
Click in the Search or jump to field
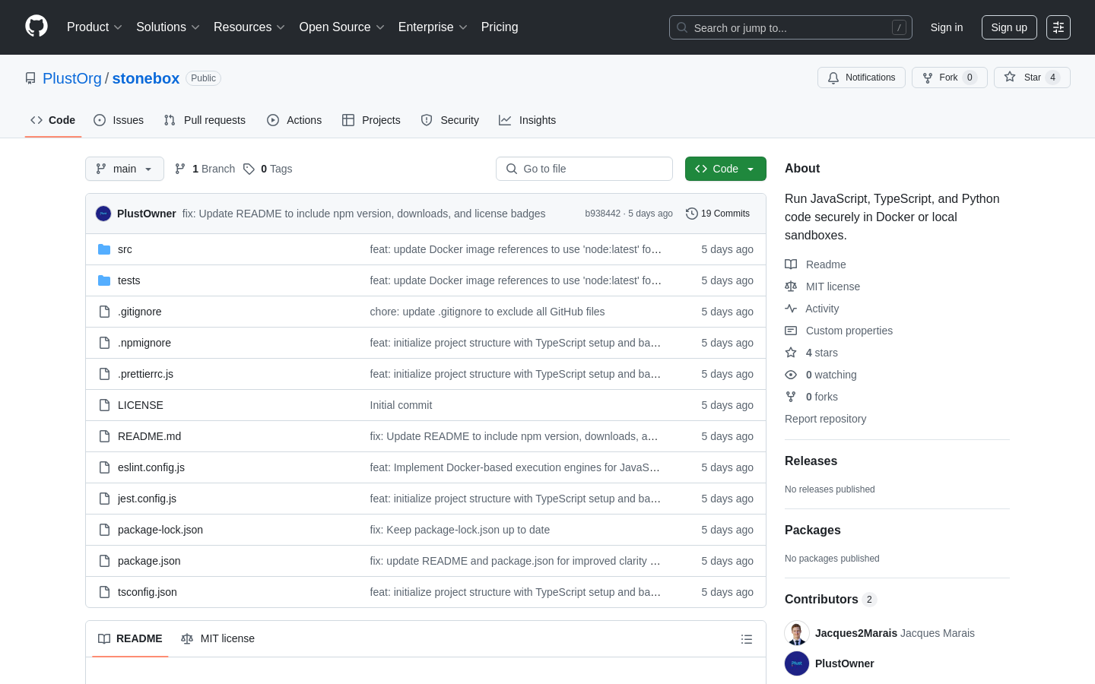coord(791,27)
